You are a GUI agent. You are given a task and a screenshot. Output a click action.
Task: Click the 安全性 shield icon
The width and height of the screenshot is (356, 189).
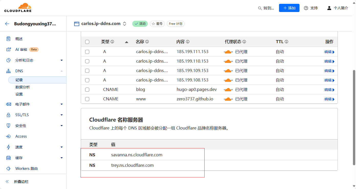point(8,126)
